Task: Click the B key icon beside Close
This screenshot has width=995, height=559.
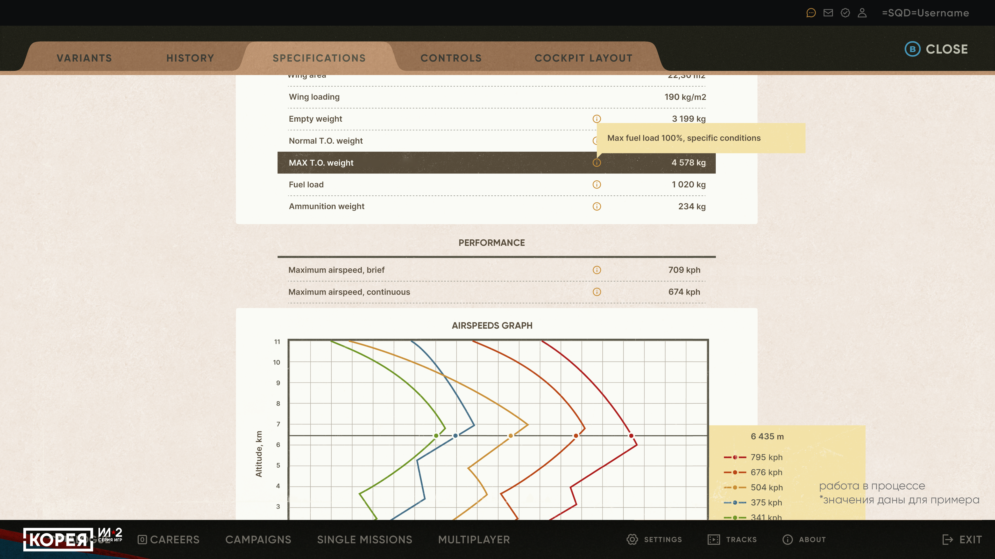Action: 912,49
